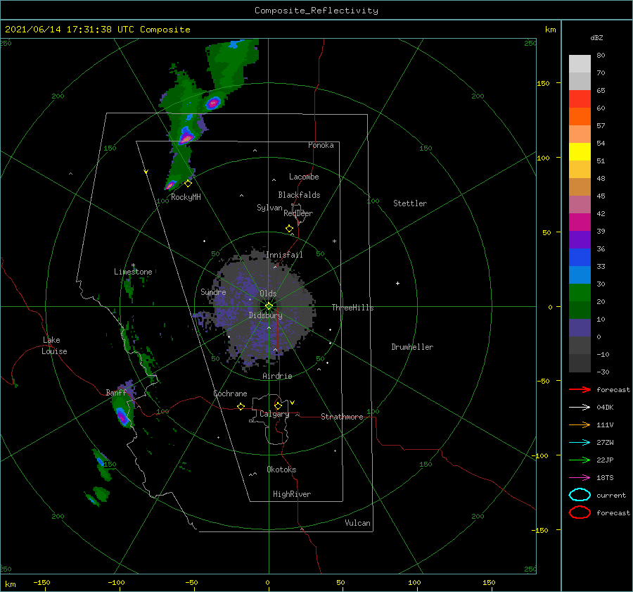The image size is (633, 592).
Task: Click the dBZ legend heading
Action: [596, 37]
